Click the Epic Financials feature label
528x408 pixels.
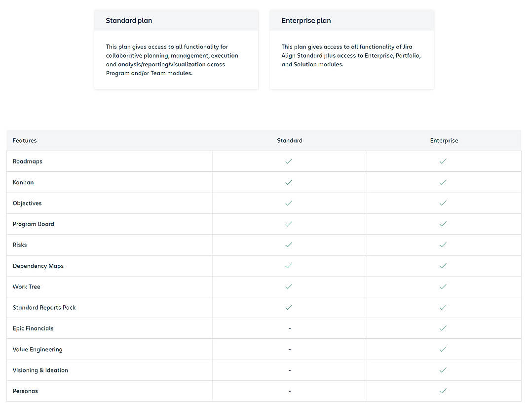[x=33, y=328]
